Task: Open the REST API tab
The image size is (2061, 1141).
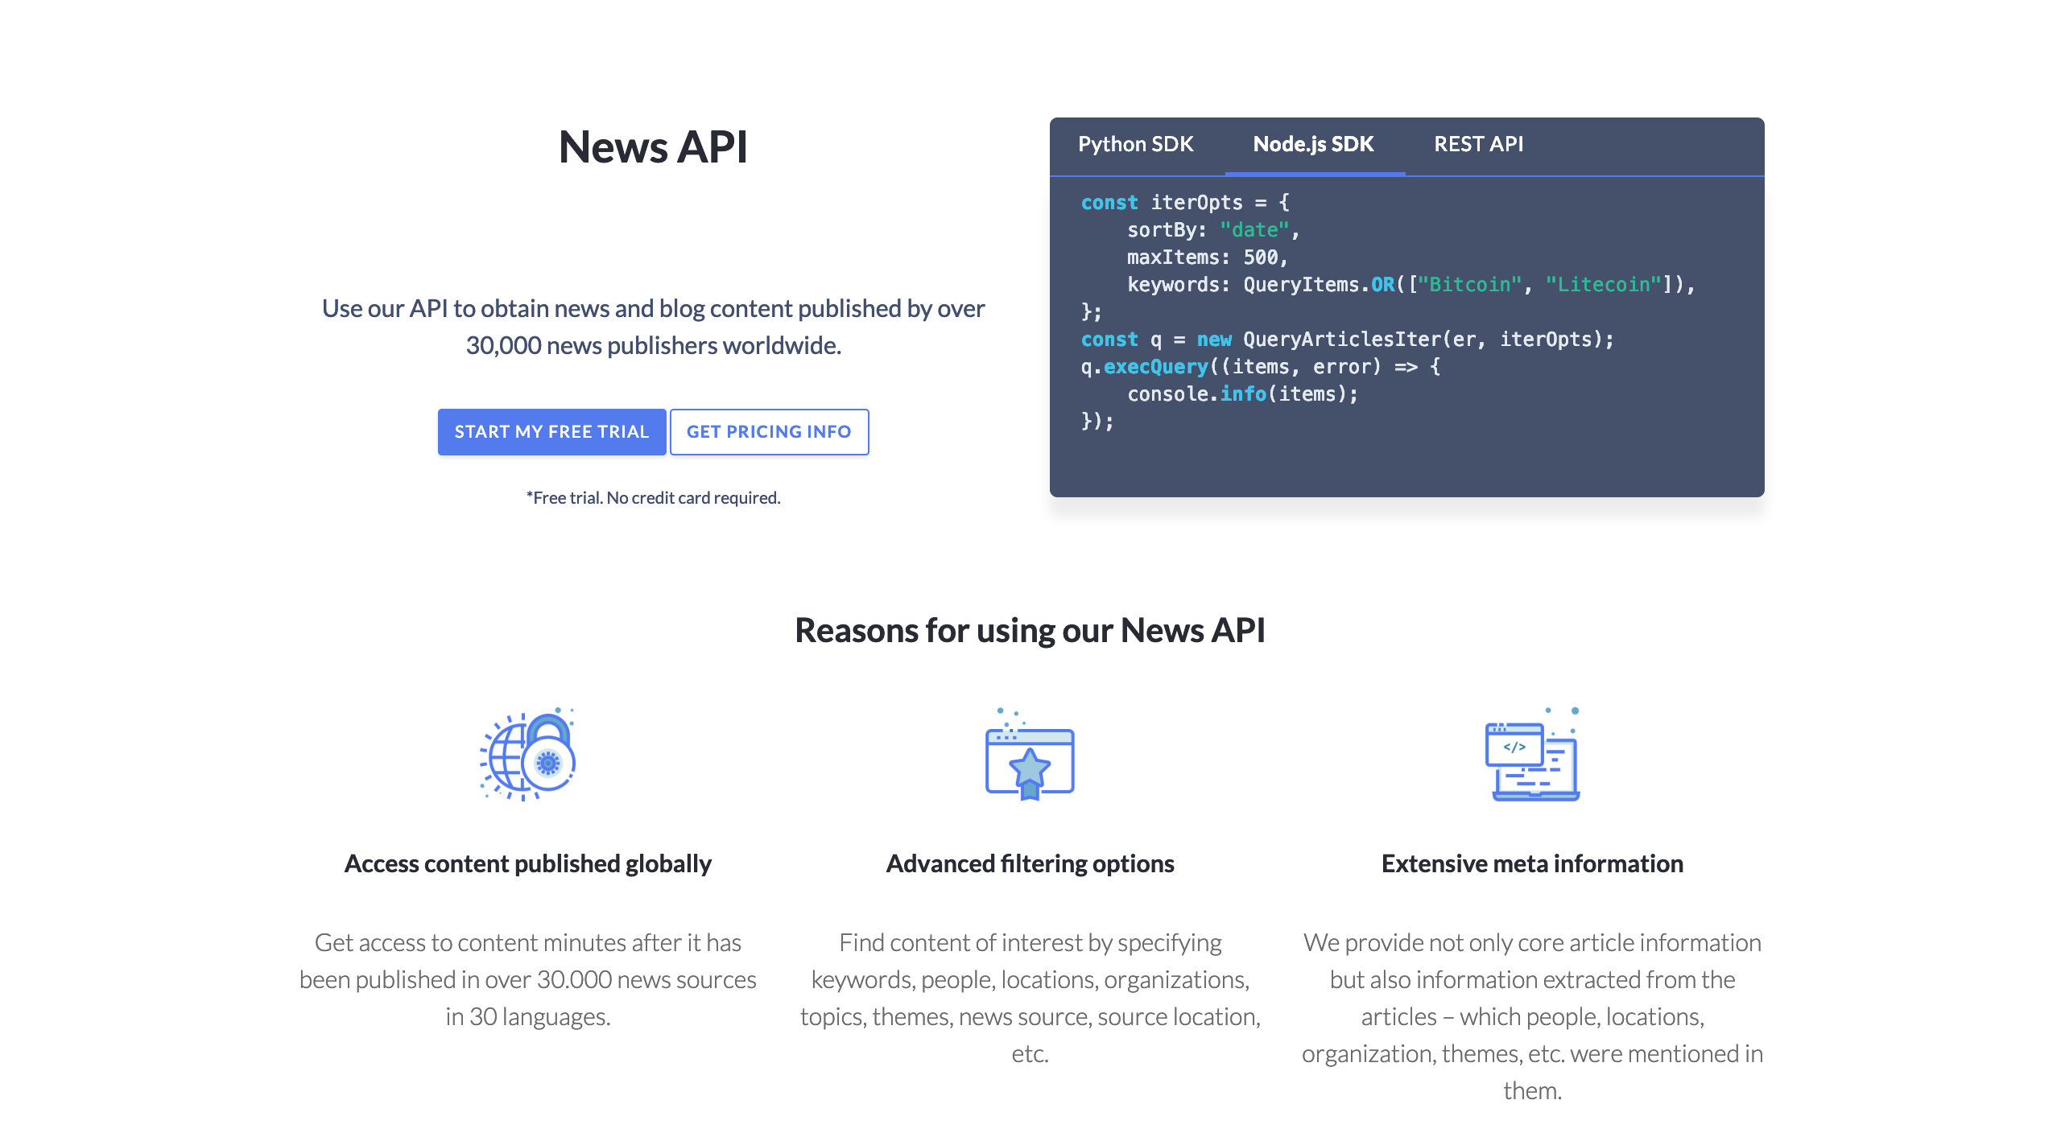Action: tap(1479, 144)
